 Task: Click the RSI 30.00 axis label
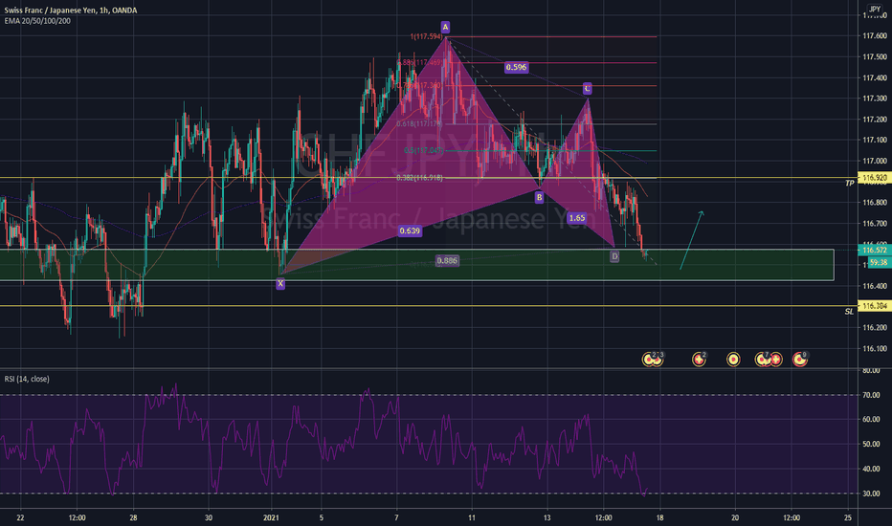pos(871,493)
